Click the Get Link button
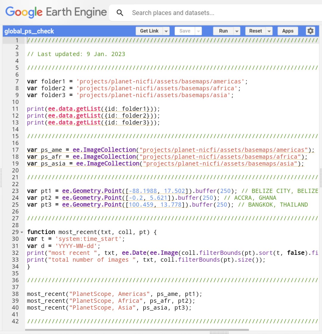Viewport: 322px width, 334px height. click(149, 31)
